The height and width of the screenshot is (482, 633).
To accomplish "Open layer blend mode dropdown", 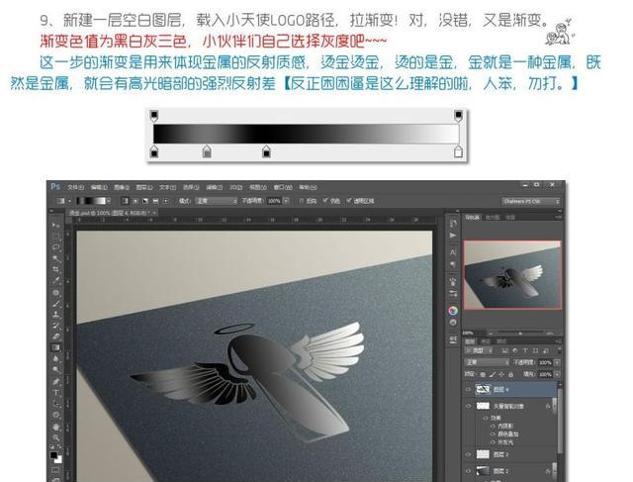I will (488, 362).
